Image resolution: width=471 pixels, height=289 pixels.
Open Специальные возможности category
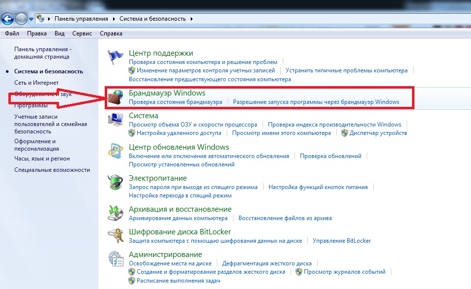(x=52, y=170)
